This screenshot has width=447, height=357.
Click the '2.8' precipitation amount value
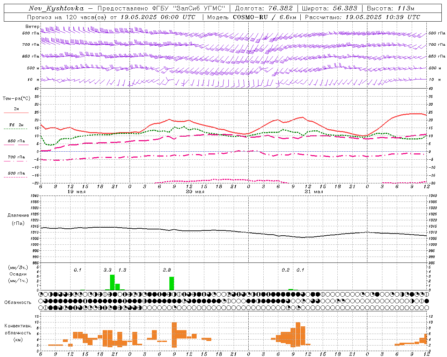click(x=167, y=270)
